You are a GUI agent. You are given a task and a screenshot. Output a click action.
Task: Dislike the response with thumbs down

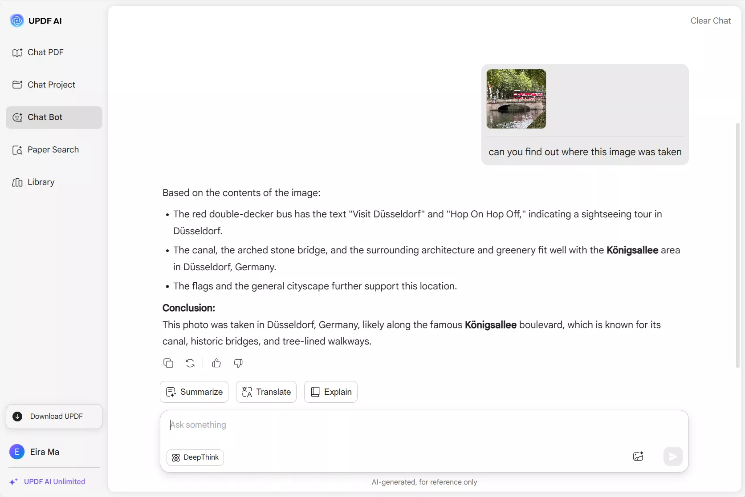point(238,363)
